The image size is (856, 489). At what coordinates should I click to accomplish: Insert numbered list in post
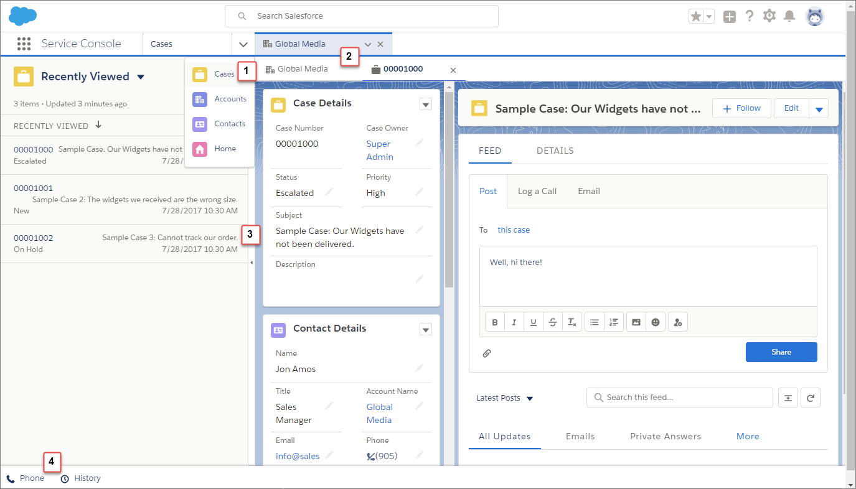pyautogui.click(x=614, y=322)
